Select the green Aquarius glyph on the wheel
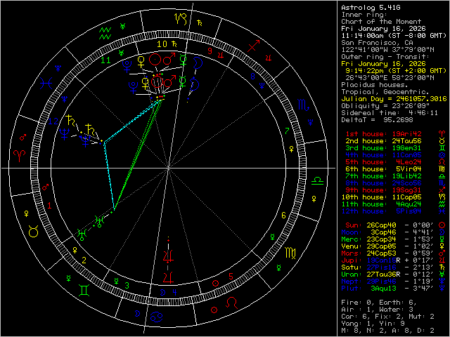Image resolution: width=450 pixels, height=337 pixels. point(105,31)
